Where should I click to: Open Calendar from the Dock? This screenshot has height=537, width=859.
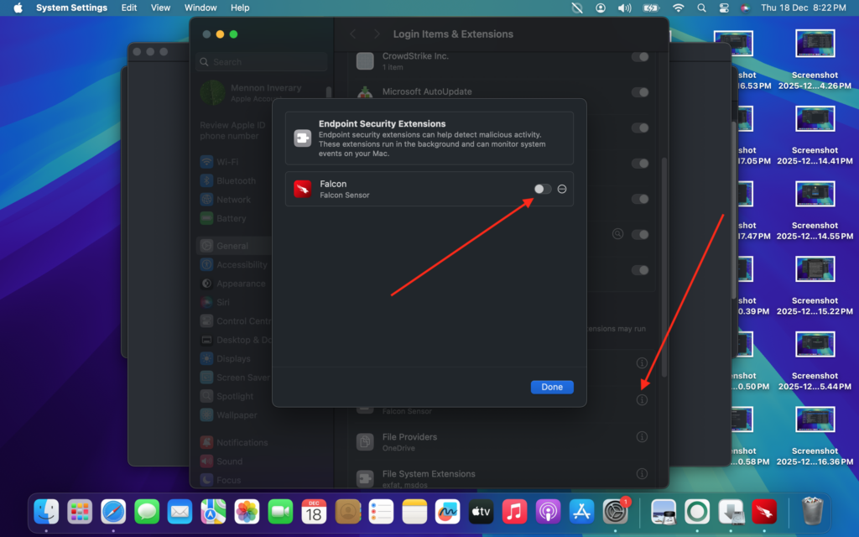click(314, 512)
